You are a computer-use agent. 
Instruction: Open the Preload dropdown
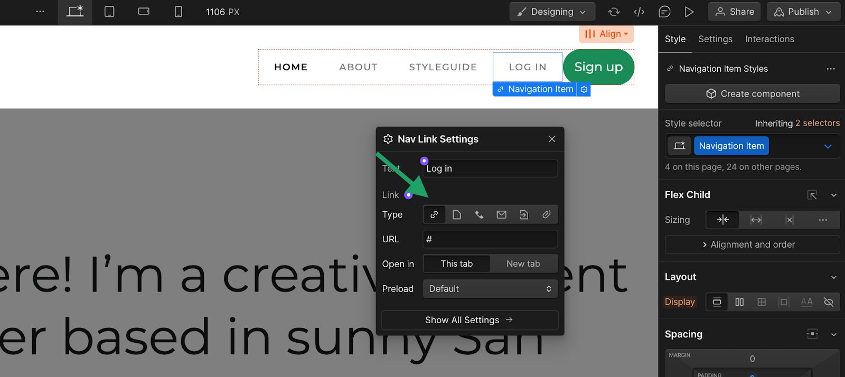coord(490,289)
